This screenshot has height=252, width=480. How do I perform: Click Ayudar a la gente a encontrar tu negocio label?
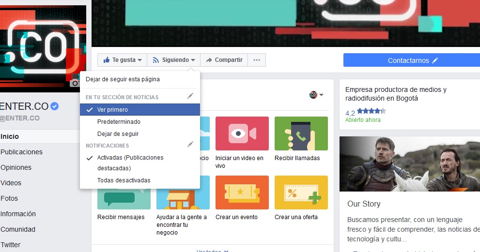(x=182, y=225)
